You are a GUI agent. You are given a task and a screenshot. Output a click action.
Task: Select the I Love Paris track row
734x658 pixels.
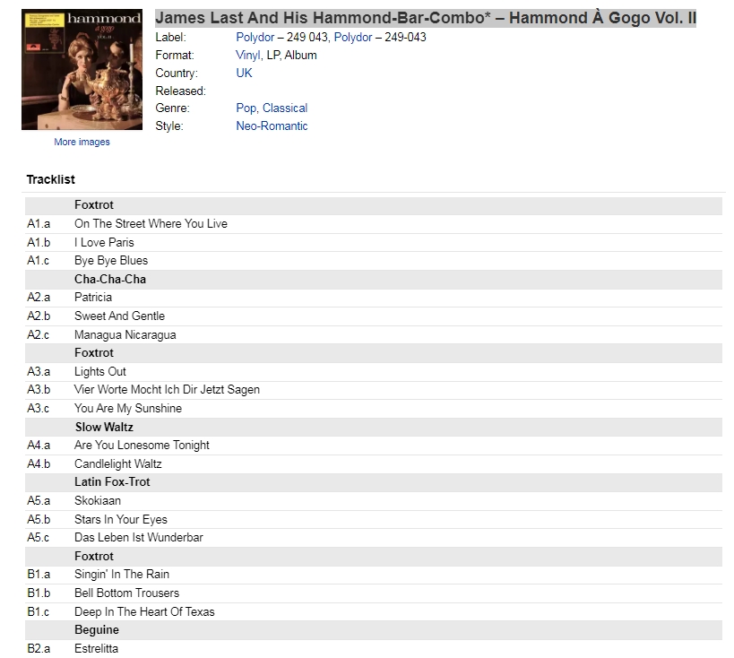pyautogui.click(x=374, y=243)
